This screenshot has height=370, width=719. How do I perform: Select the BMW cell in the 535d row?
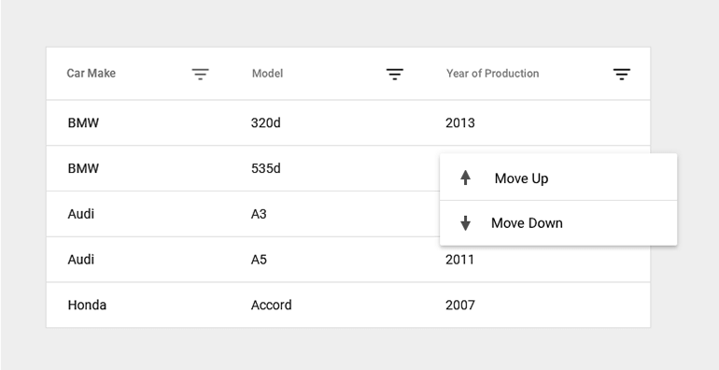coord(83,168)
